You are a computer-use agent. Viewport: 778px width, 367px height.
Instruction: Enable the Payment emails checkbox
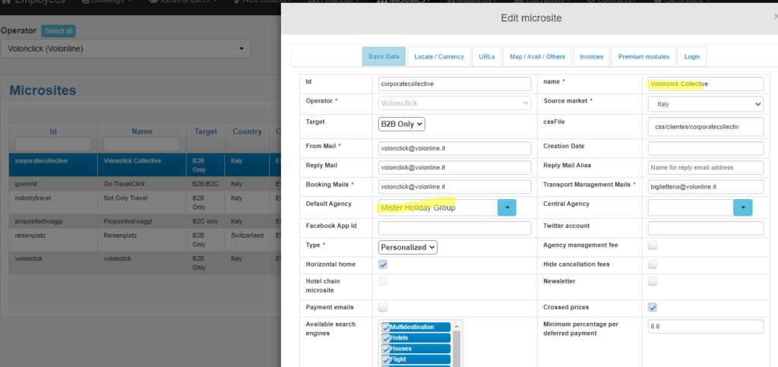(383, 307)
